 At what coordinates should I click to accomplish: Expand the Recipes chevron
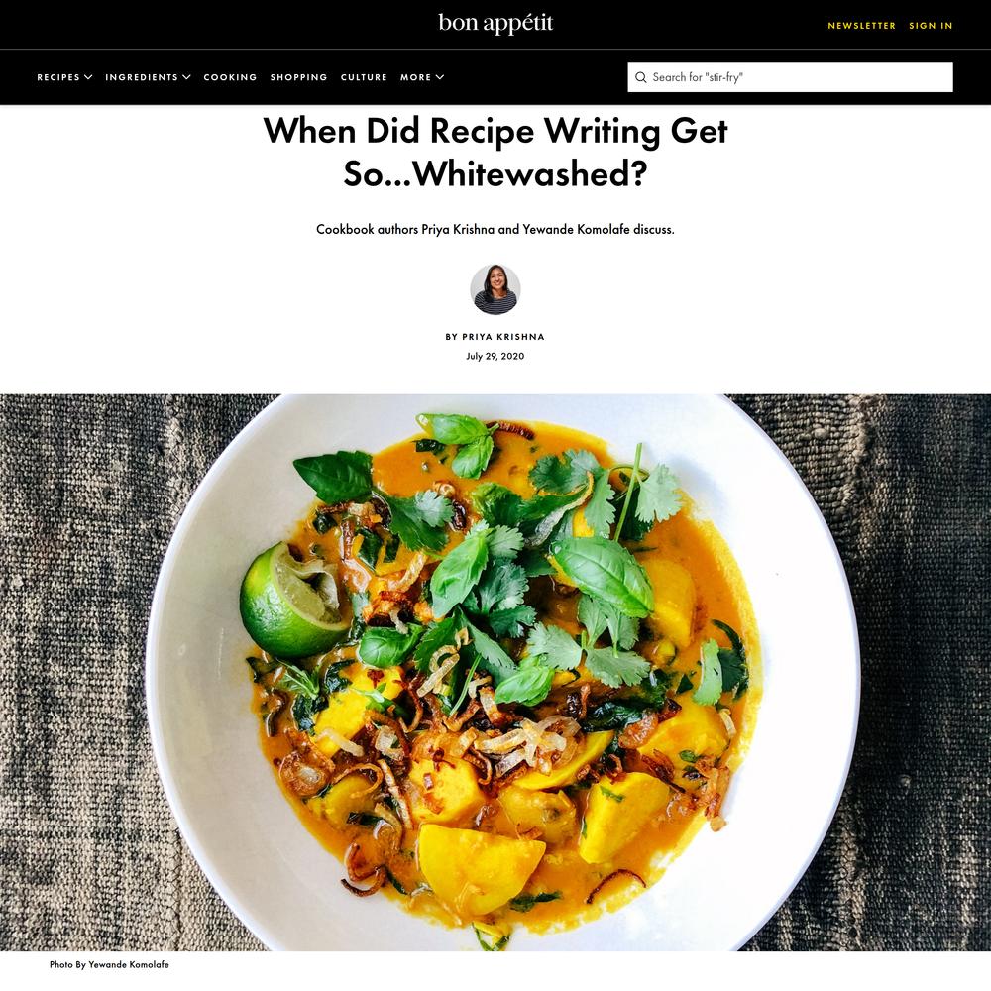pos(88,77)
